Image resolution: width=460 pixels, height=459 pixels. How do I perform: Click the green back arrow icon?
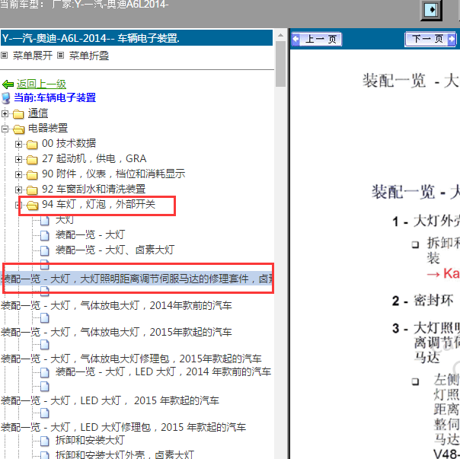[8, 84]
